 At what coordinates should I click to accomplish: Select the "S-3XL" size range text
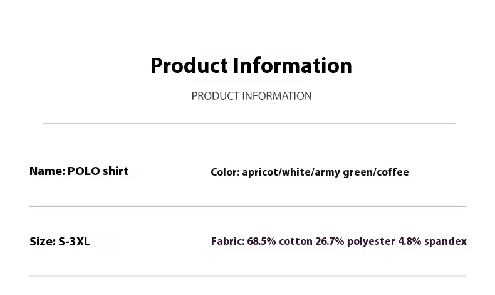click(75, 242)
